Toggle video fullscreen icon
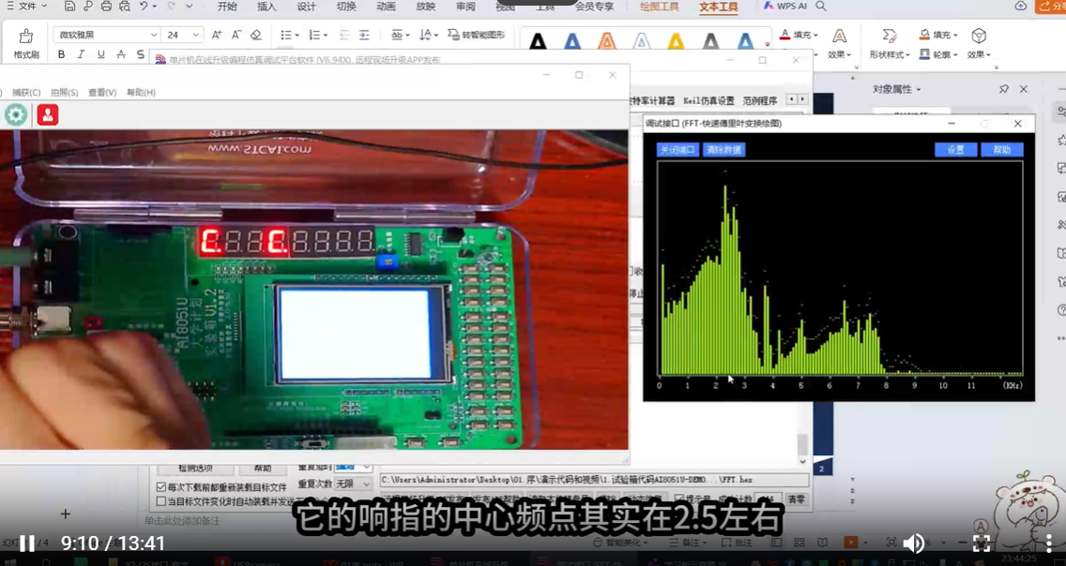The height and width of the screenshot is (566, 1066). pyautogui.click(x=981, y=543)
